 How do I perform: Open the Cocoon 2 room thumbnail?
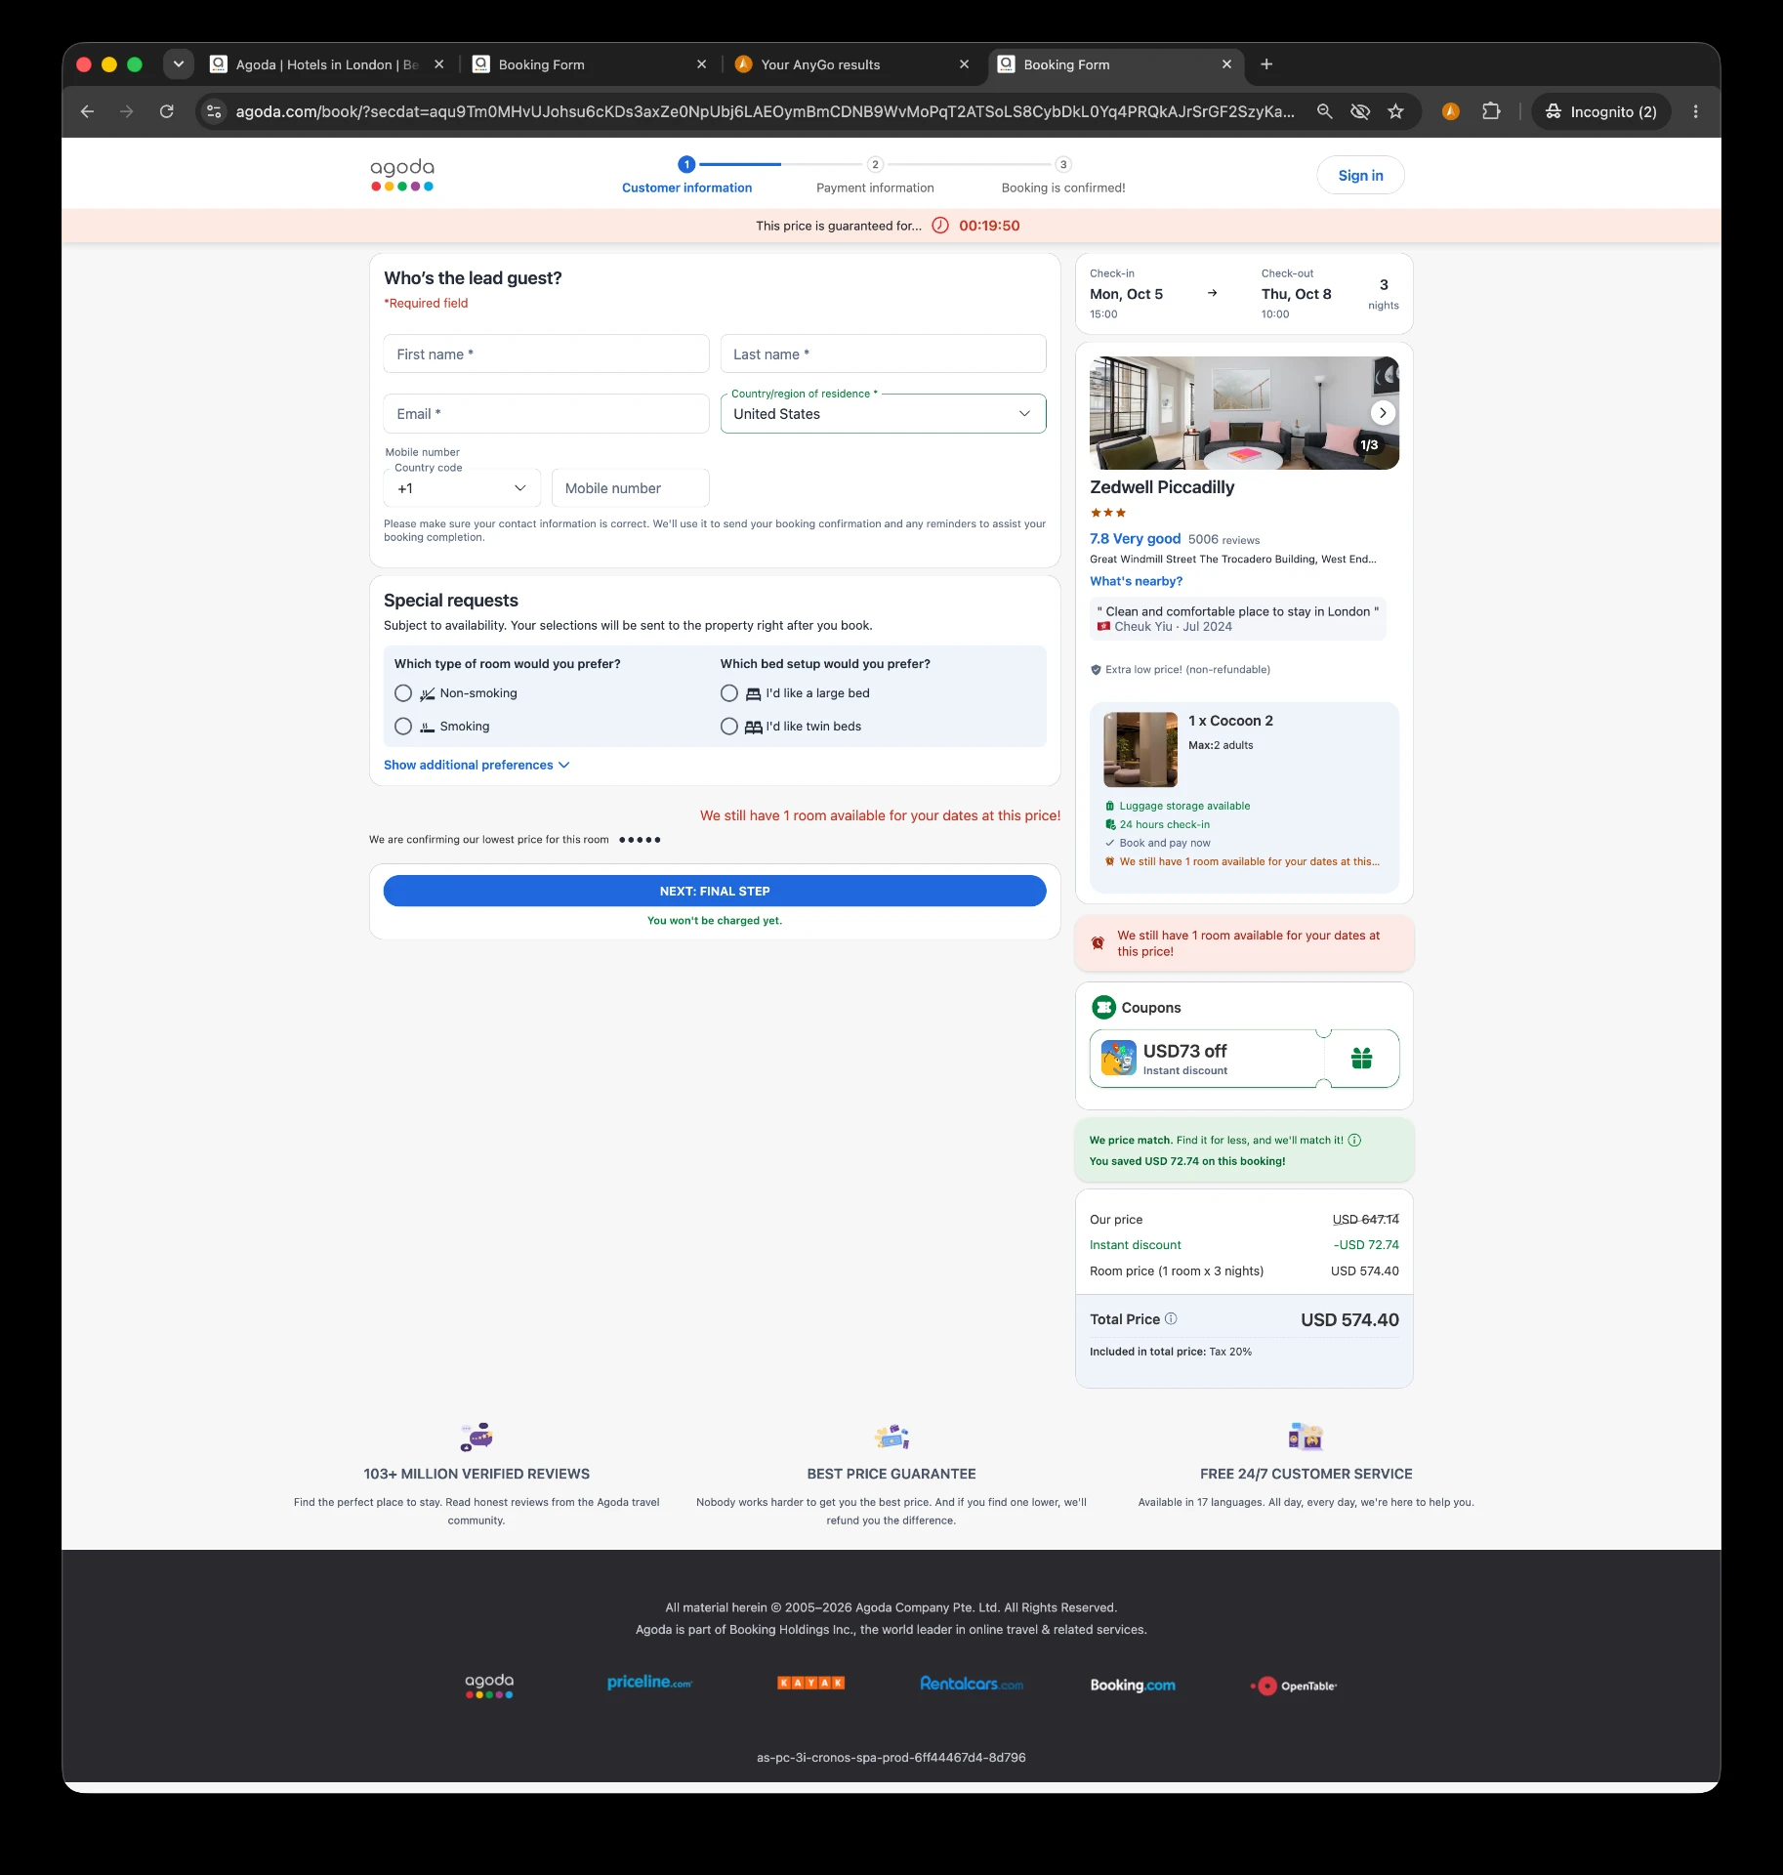point(1140,749)
